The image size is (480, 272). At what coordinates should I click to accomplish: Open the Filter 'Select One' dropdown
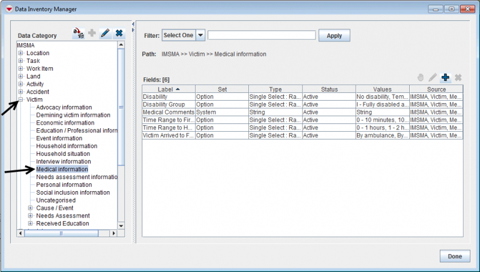point(200,35)
